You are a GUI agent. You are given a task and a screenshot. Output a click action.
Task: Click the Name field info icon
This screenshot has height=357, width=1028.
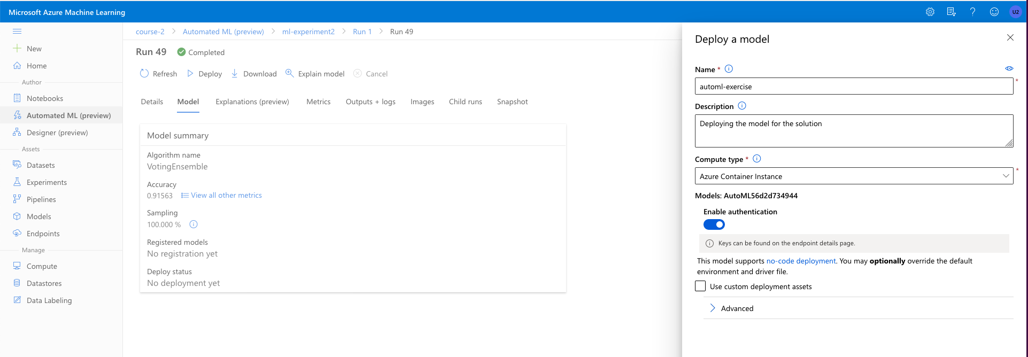pyautogui.click(x=729, y=69)
